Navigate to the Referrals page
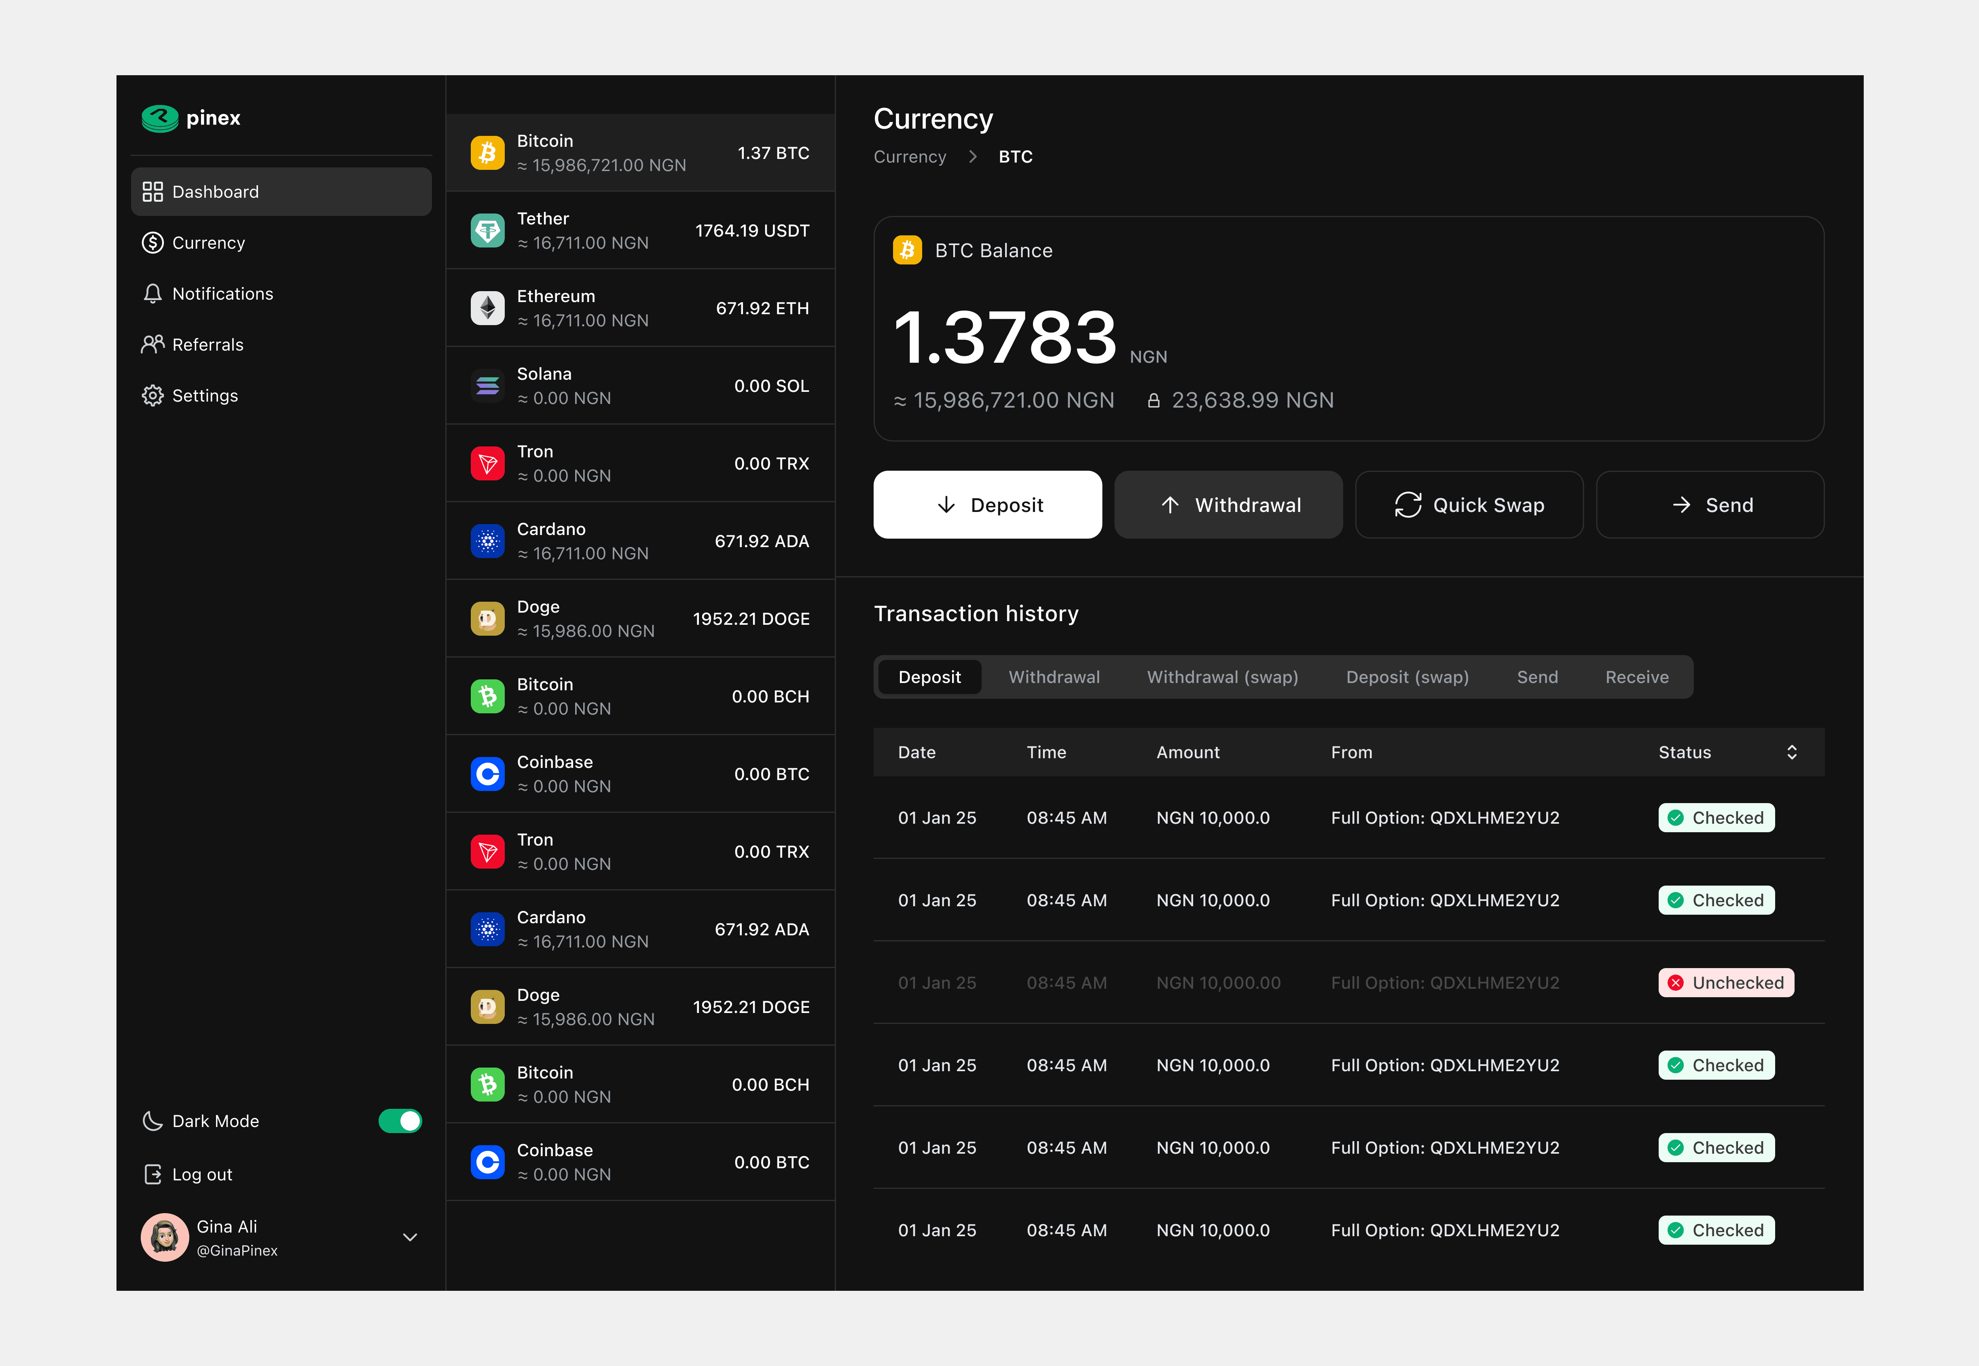The height and width of the screenshot is (1366, 1979). tap(208, 344)
